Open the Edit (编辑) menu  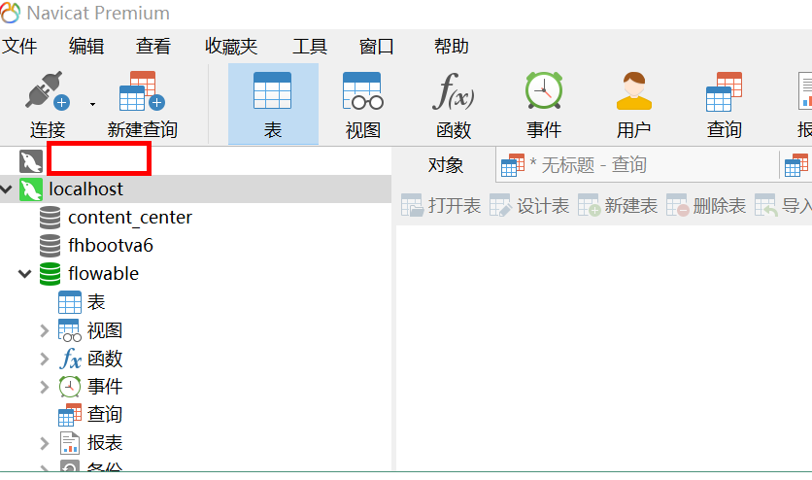coord(86,46)
